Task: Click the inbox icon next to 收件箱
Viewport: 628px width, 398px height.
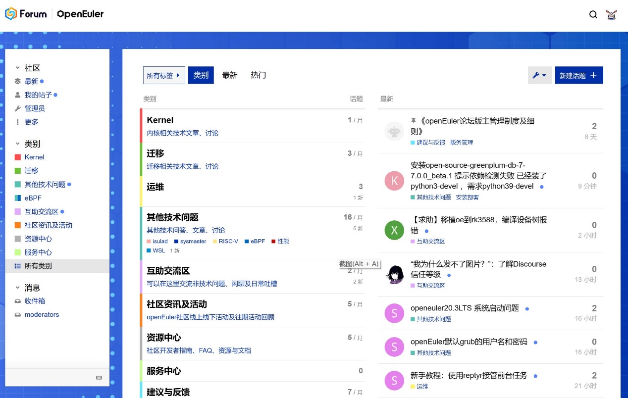Action: point(18,301)
